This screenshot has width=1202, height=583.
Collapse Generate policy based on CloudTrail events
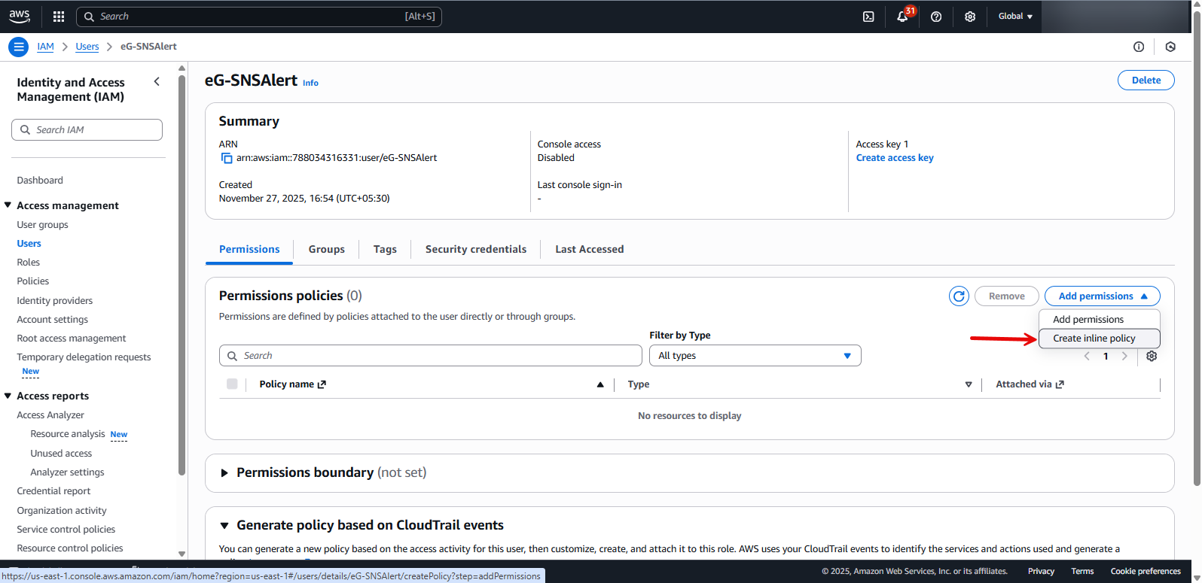pyautogui.click(x=224, y=526)
